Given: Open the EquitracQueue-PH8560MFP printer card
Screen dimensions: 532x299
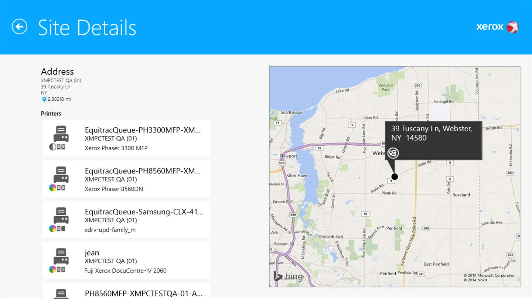Looking at the screenshot, I should pos(126,179).
